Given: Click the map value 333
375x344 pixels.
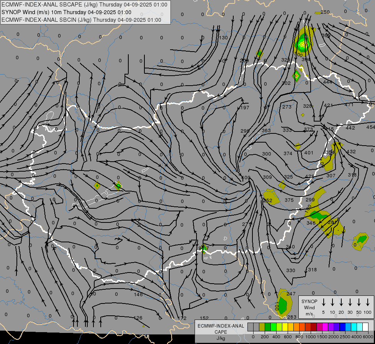Looking at the screenshot, I should 287,130.
